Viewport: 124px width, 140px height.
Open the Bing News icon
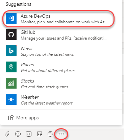click(x=11, y=51)
